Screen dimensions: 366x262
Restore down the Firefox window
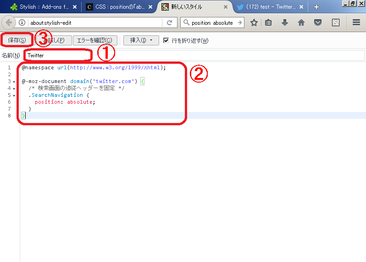point(353,4)
